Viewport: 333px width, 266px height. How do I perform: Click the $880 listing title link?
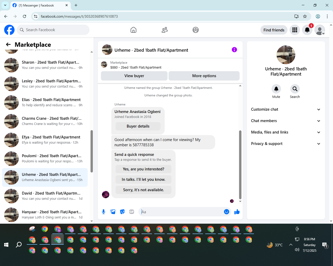(136, 68)
